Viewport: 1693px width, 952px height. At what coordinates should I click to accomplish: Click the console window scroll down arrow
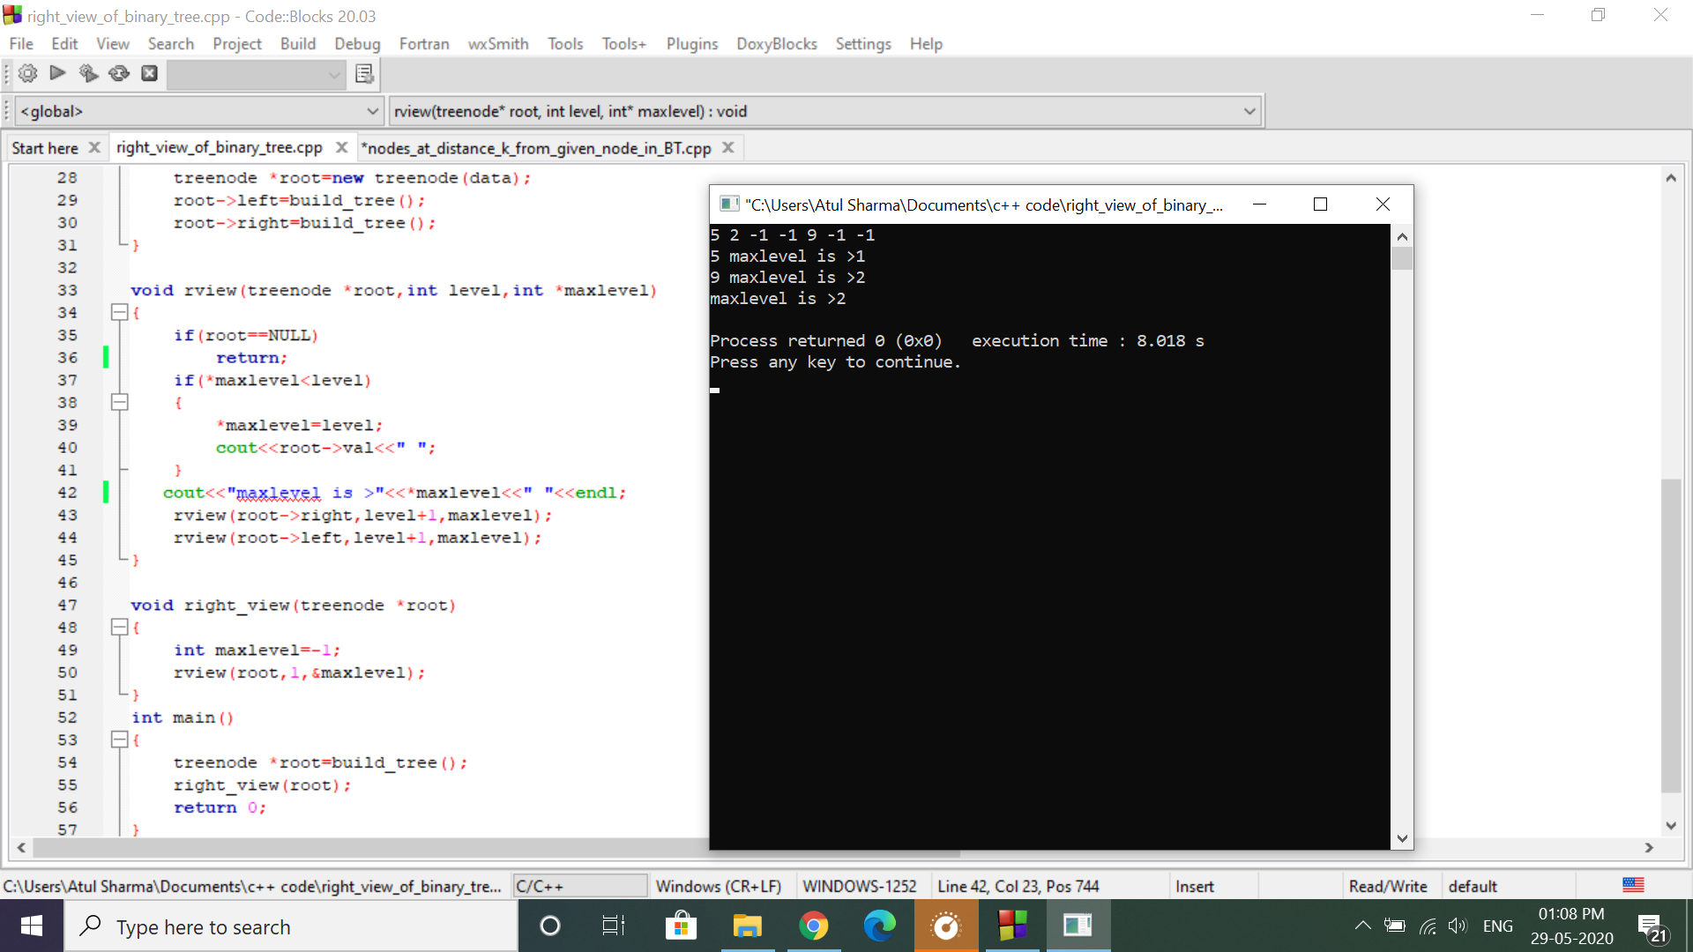click(x=1402, y=838)
